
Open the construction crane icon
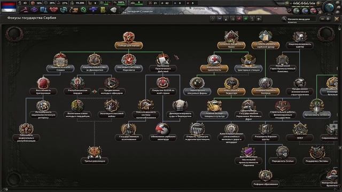click(x=74, y=10)
